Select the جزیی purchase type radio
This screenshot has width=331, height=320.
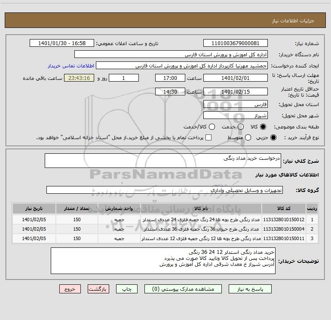coord(273,137)
